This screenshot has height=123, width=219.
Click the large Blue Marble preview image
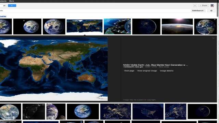pos(54,69)
